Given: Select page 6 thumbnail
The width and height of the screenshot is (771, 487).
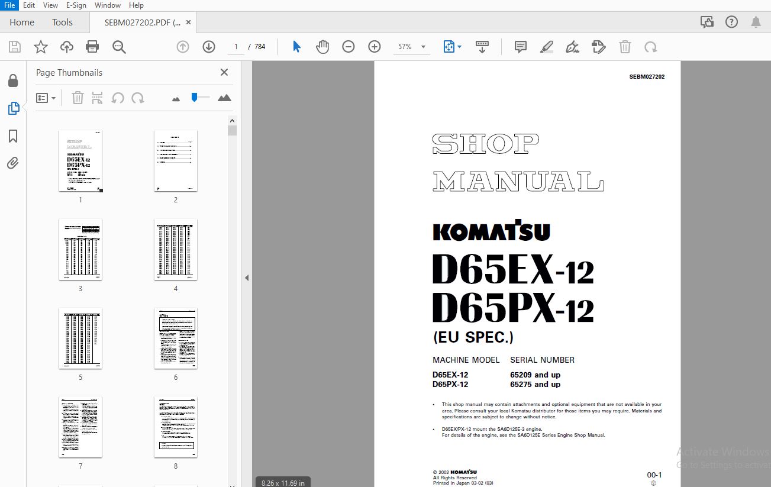Looking at the screenshot, I should (x=176, y=338).
